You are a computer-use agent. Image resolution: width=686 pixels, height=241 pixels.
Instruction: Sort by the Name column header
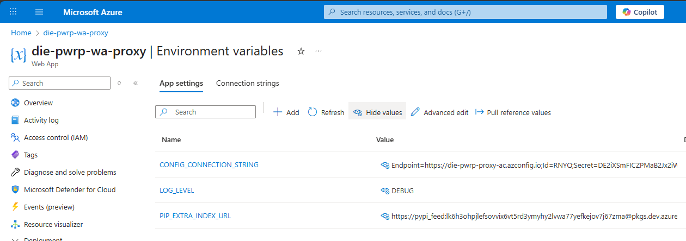pyautogui.click(x=171, y=139)
